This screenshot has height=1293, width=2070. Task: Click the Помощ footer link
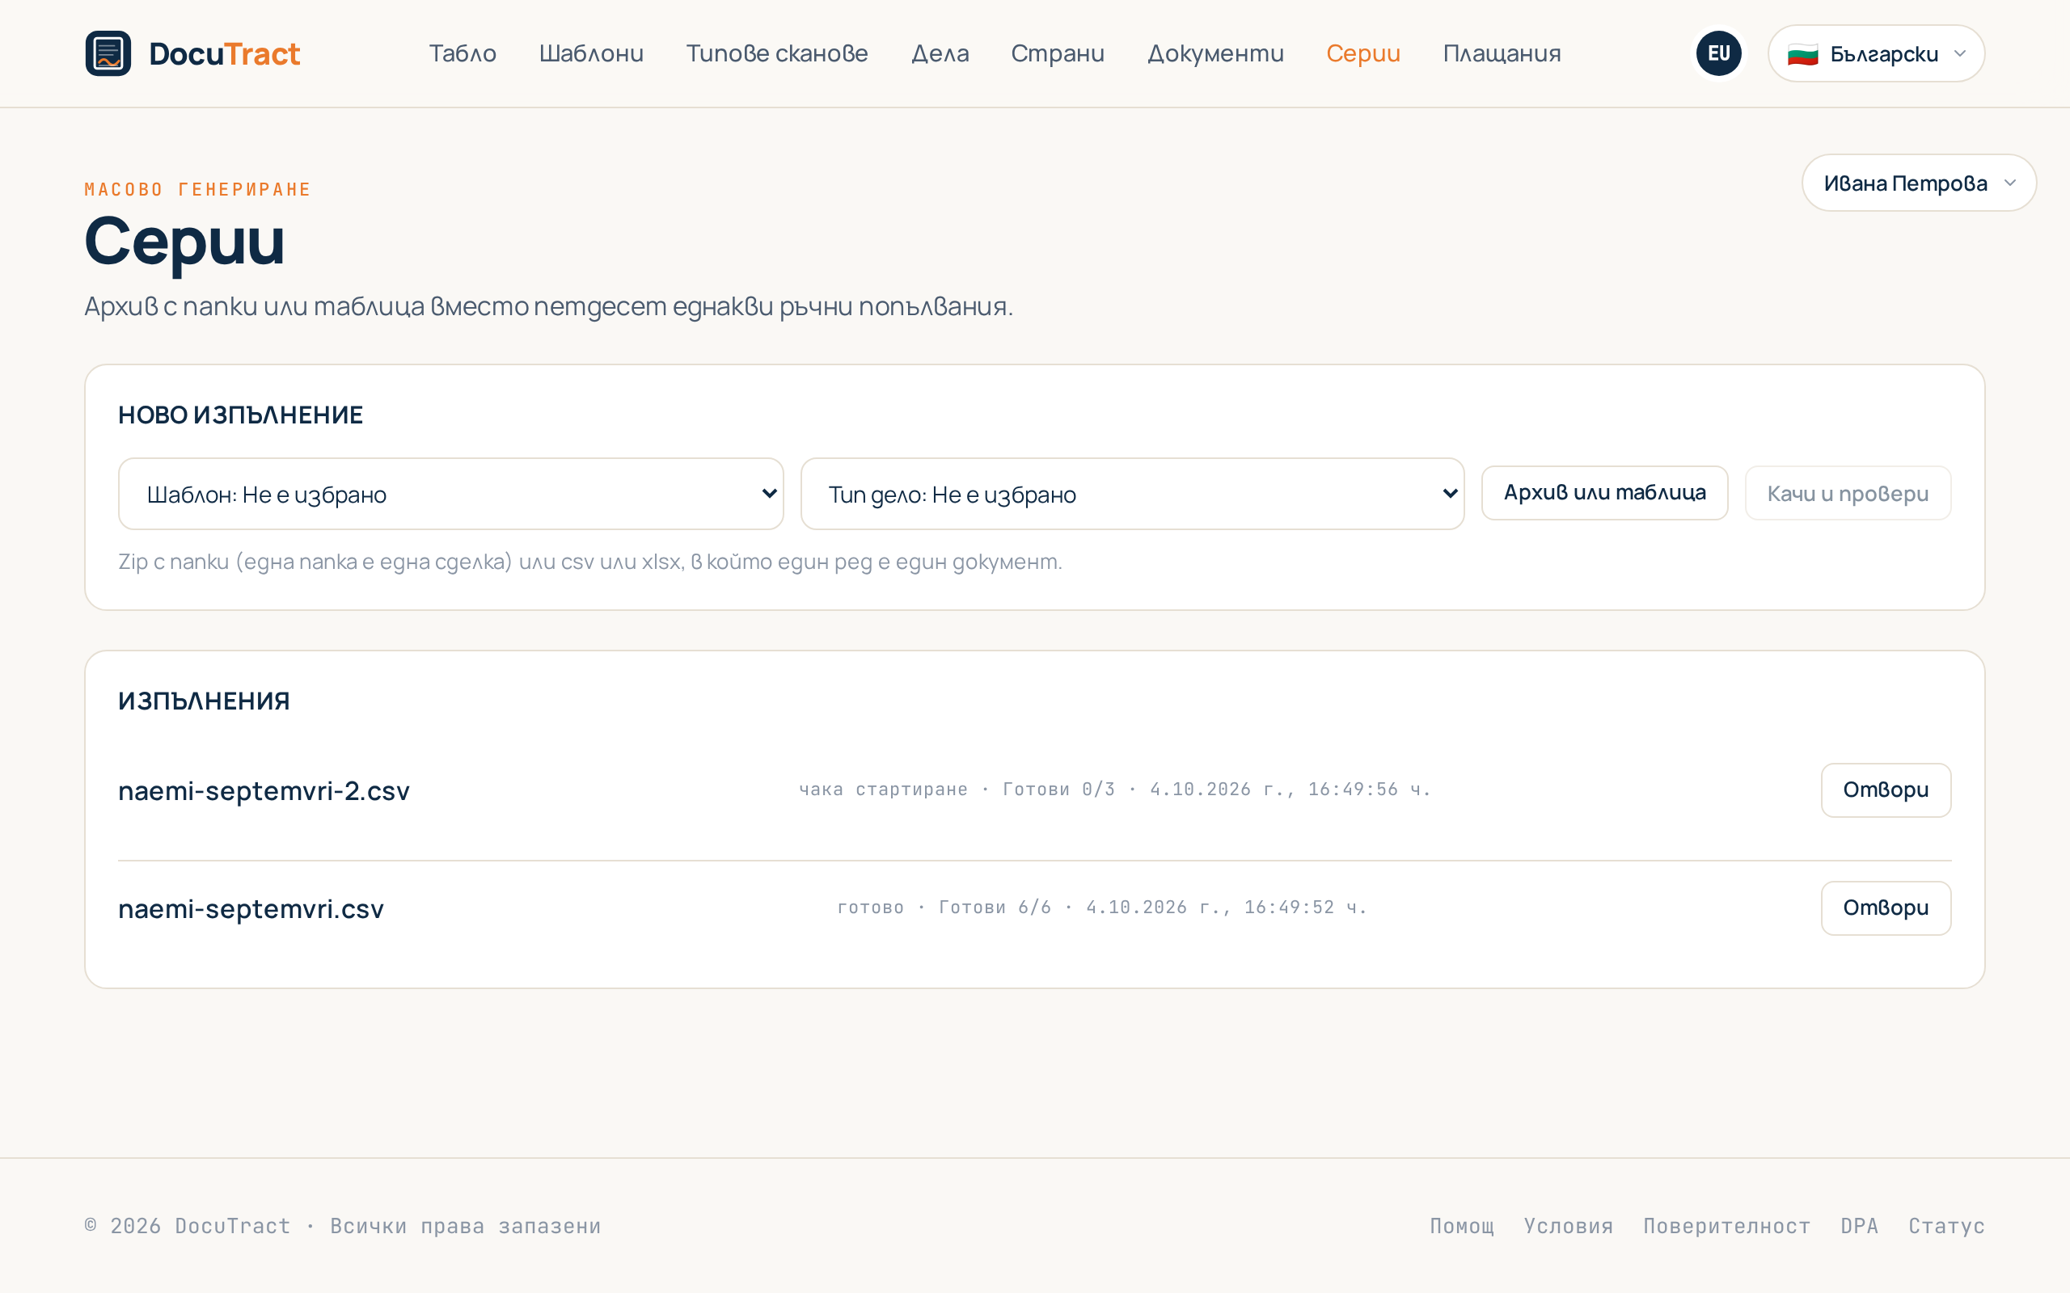[x=1462, y=1225]
